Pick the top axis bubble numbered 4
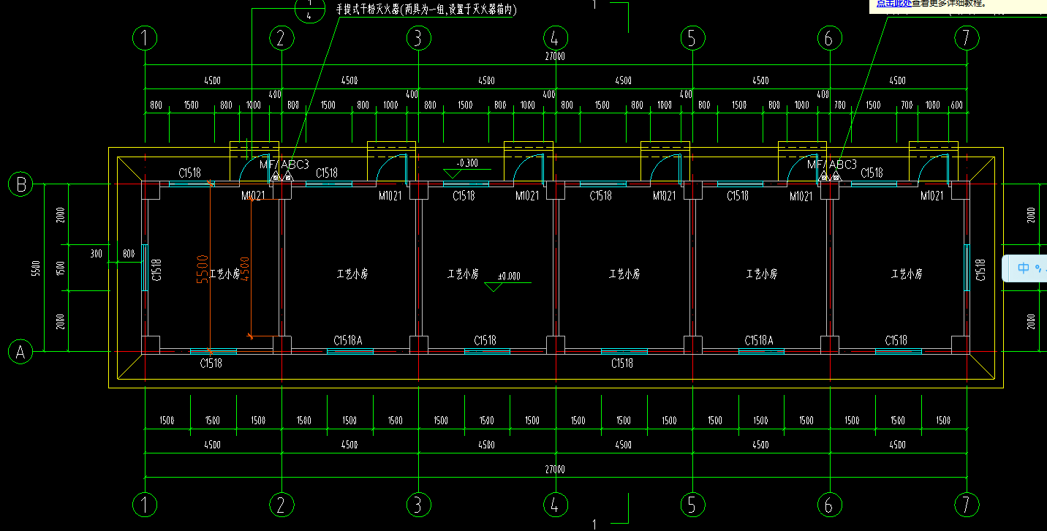Screen dimensions: 1047x531 pyautogui.click(x=555, y=38)
